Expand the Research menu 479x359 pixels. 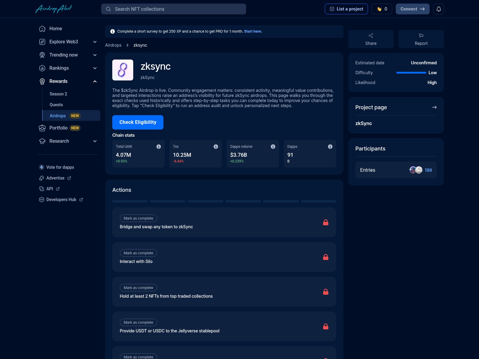click(x=95, y=141)
